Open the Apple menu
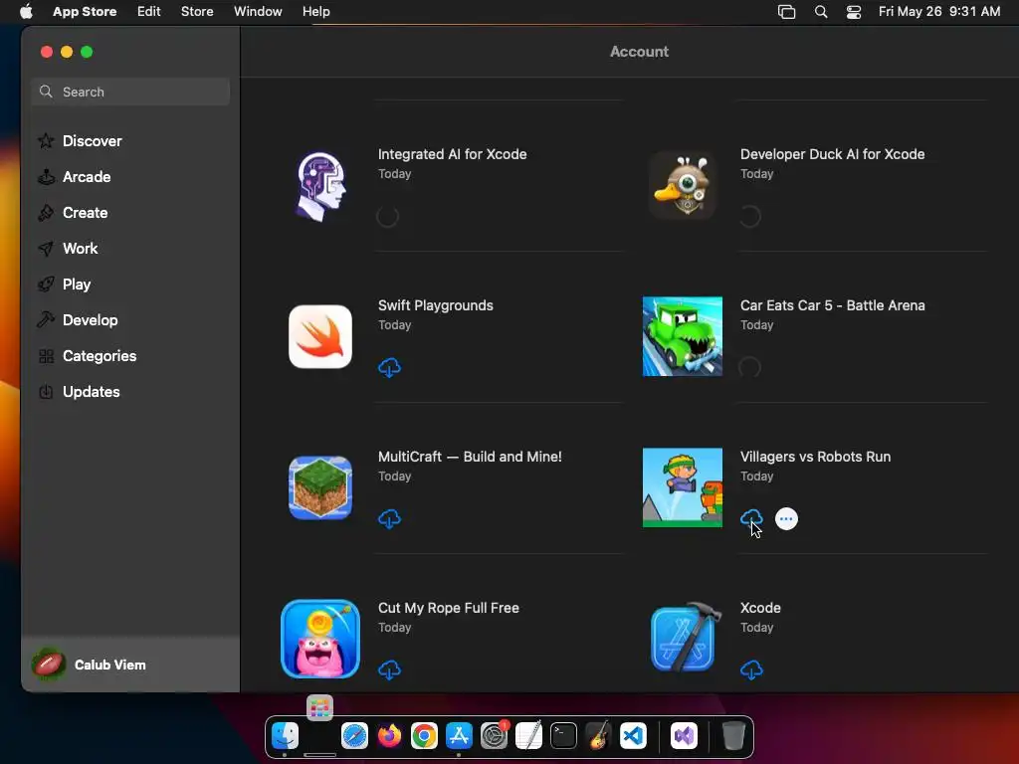The width and height of the screenshot is (1019, 764). pyautogui.click(x=26, y=12)
